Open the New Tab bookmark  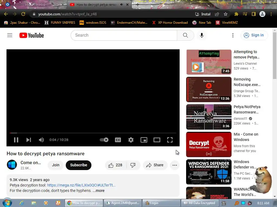tap(202, 23)
